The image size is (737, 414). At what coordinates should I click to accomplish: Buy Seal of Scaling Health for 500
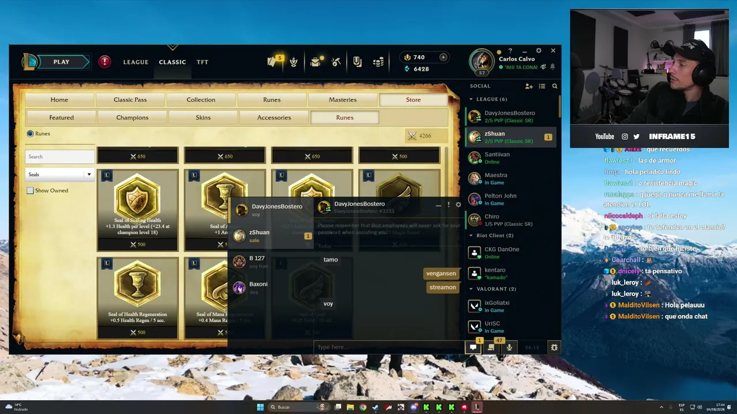tap(138, 244)
